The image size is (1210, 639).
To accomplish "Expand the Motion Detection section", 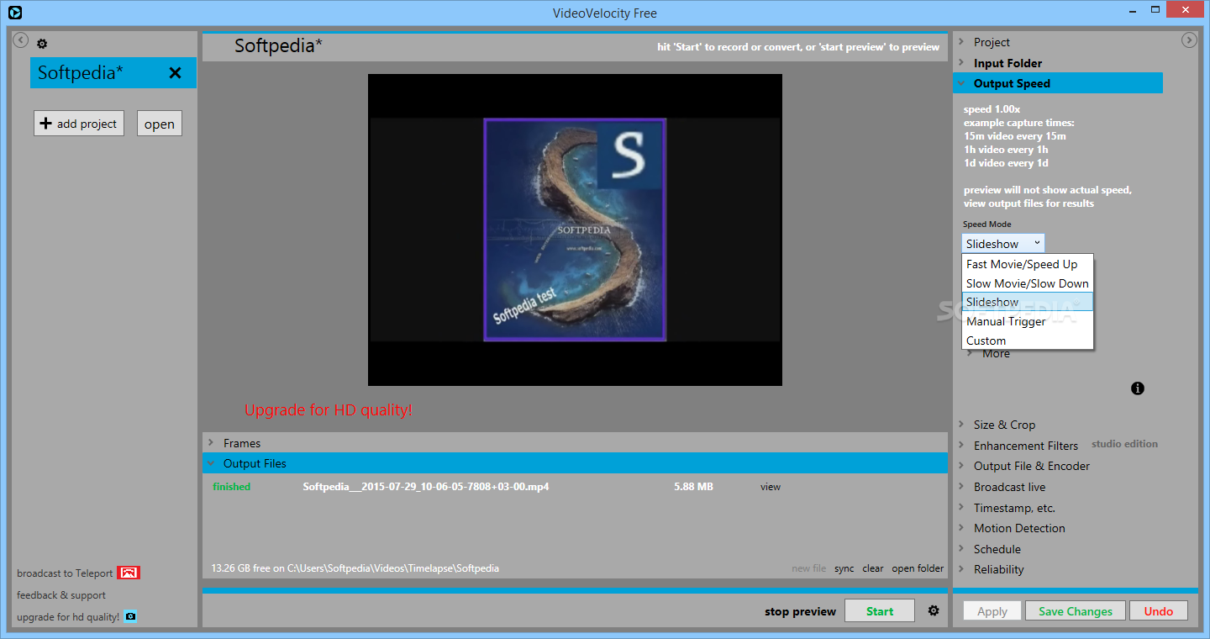I will pos(1019,528).
